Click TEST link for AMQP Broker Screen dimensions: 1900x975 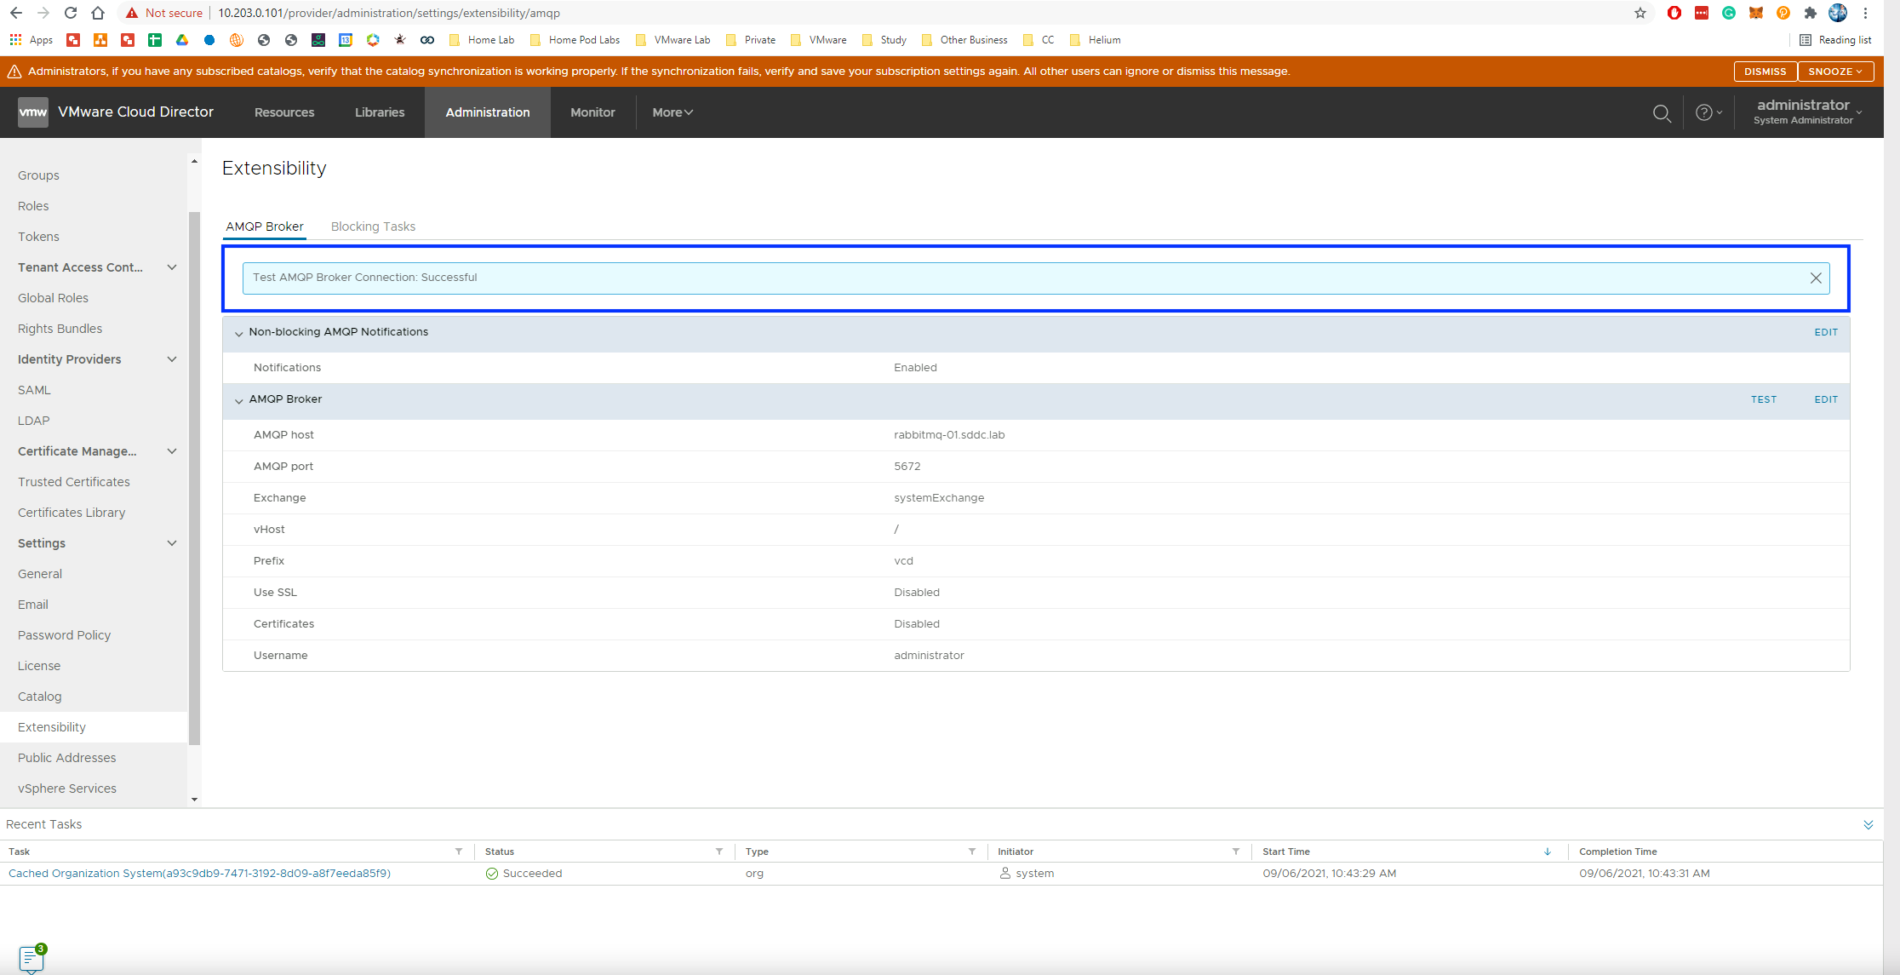1763,399
